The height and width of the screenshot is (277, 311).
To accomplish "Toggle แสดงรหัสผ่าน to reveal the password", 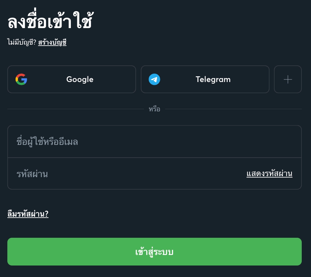I will pyautogui.click(x=269, y=174).
